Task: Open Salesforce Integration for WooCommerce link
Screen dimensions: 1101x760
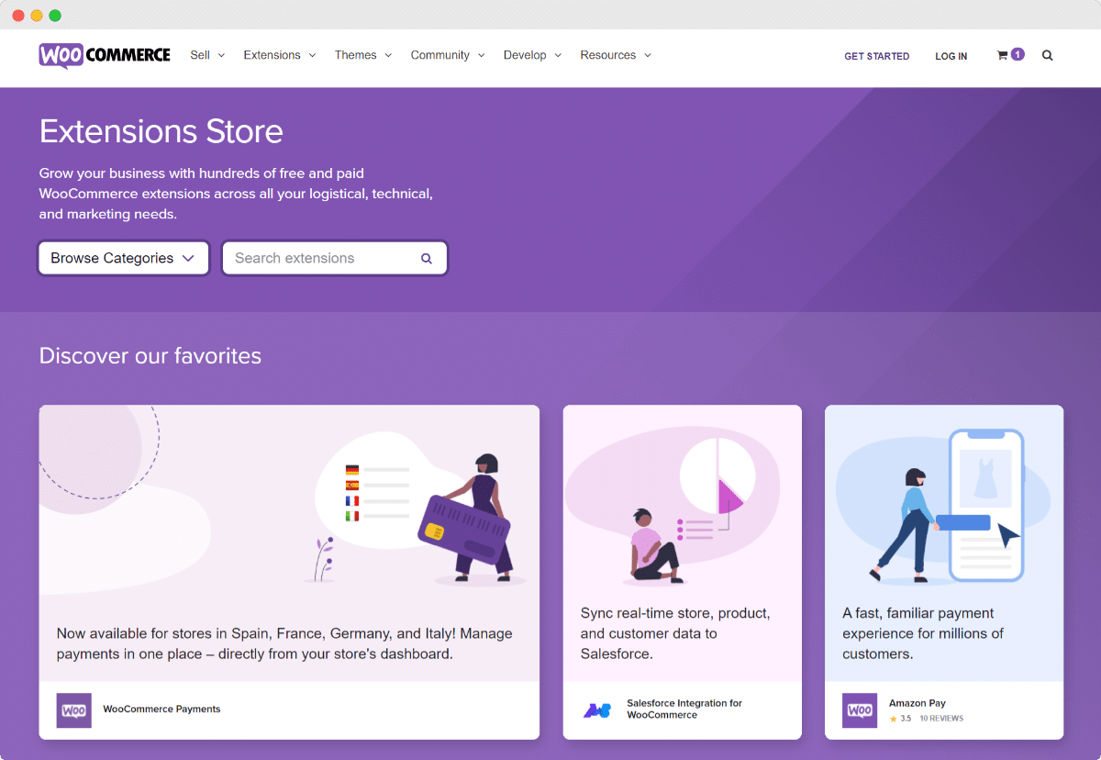Action: [x=684, y=709]
